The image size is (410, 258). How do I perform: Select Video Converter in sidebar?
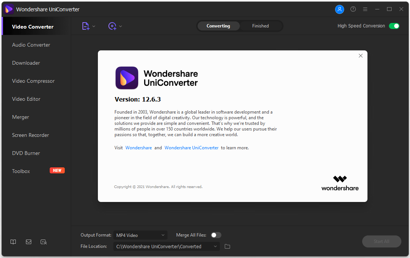point(36,27)
